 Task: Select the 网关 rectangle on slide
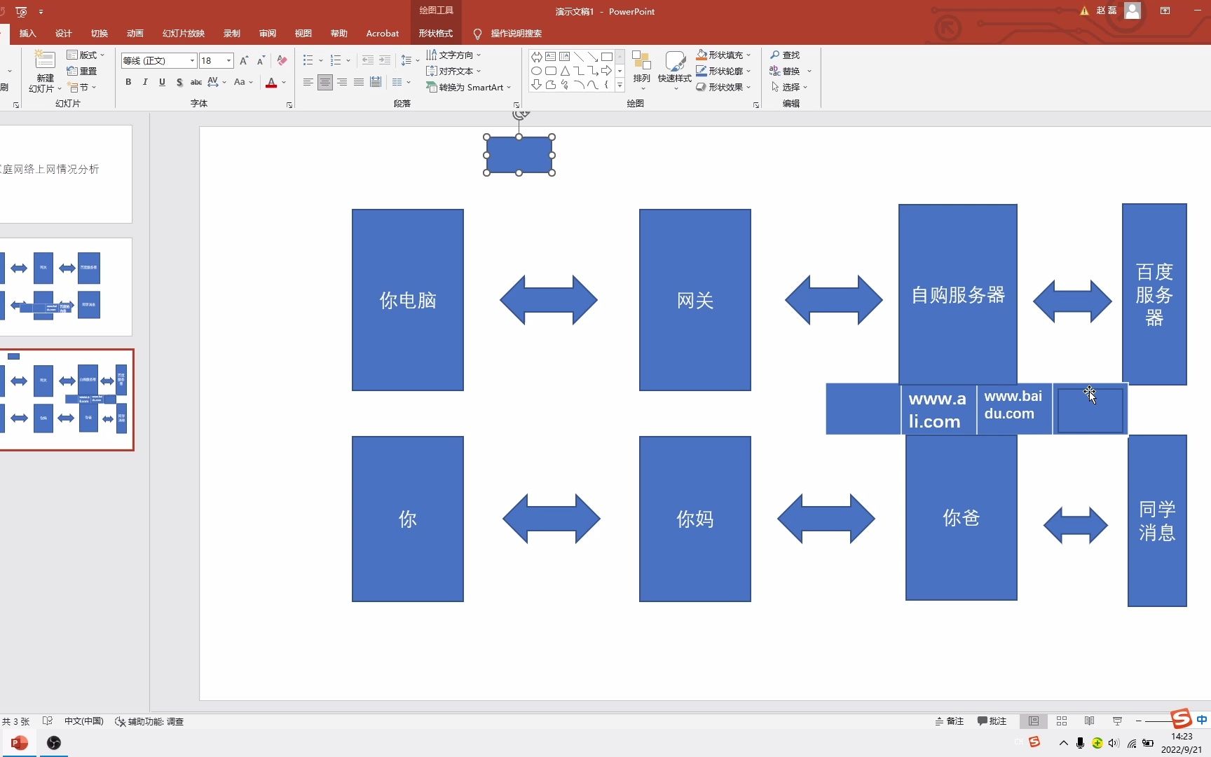695,300
